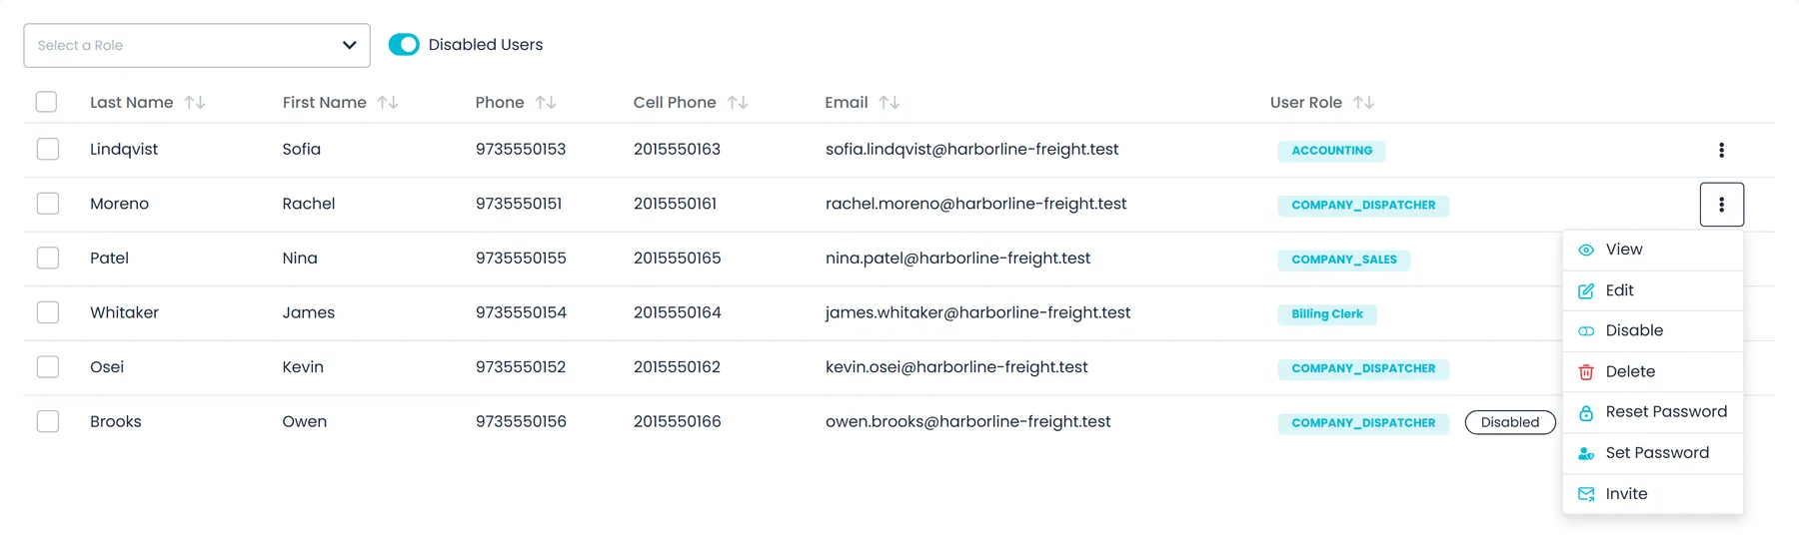Sort table by Email column arrows
This screenshot has height=538, width=1799.
tap(889, 103)
